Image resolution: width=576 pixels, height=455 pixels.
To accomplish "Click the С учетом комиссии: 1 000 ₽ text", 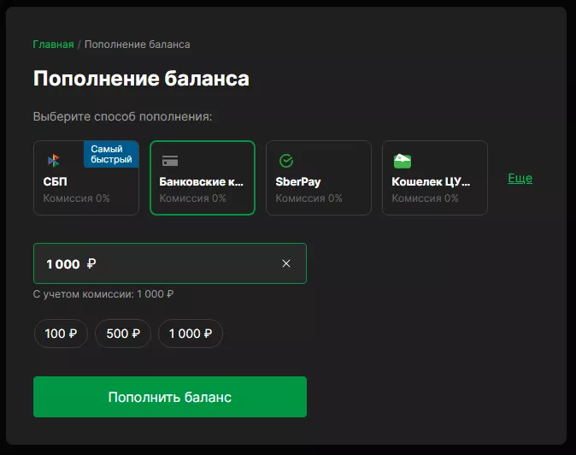I will [103, 294].
